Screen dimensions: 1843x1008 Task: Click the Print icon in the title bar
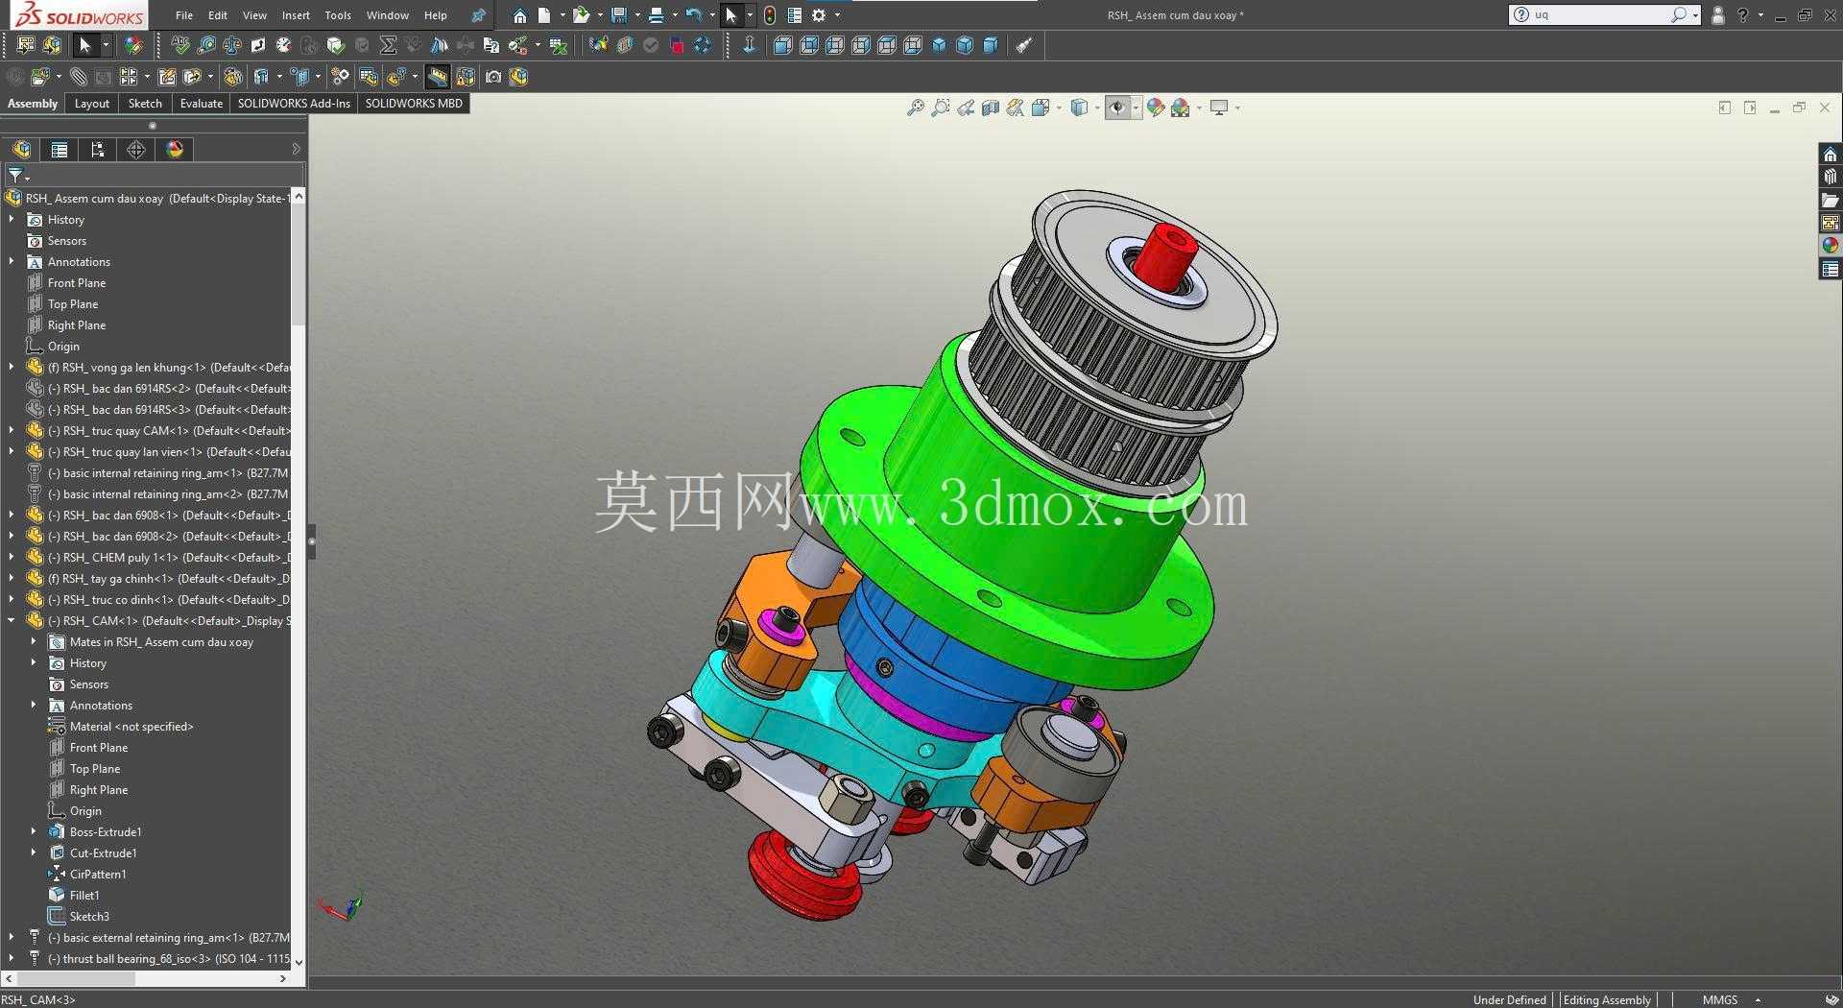pyautogui.click(x=657, y=15)
